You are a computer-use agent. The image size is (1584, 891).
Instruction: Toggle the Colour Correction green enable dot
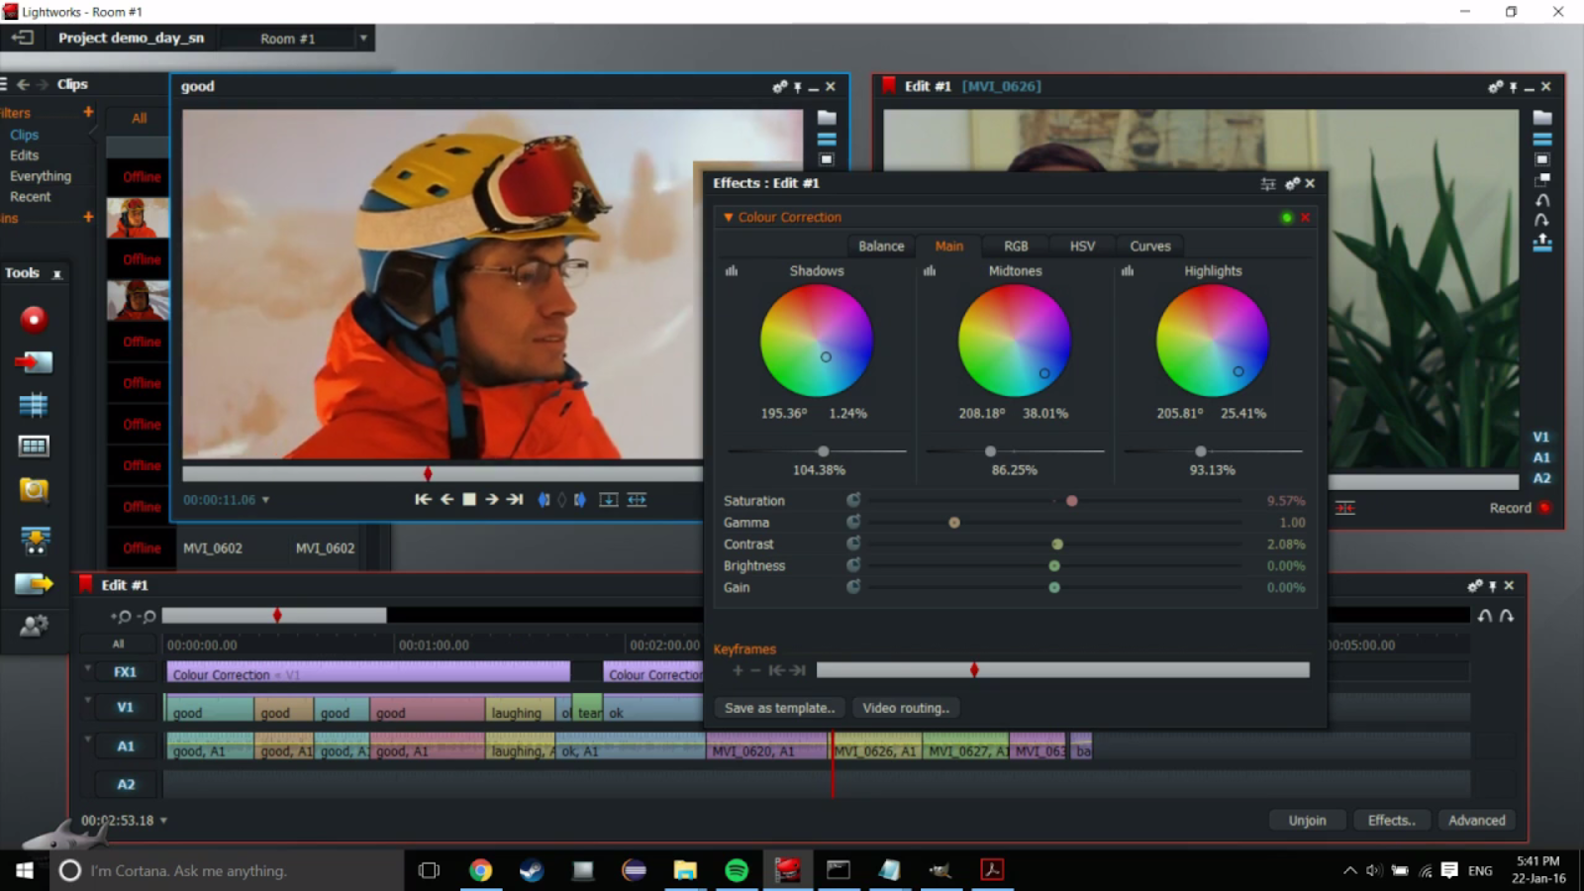pos(1286,218)
